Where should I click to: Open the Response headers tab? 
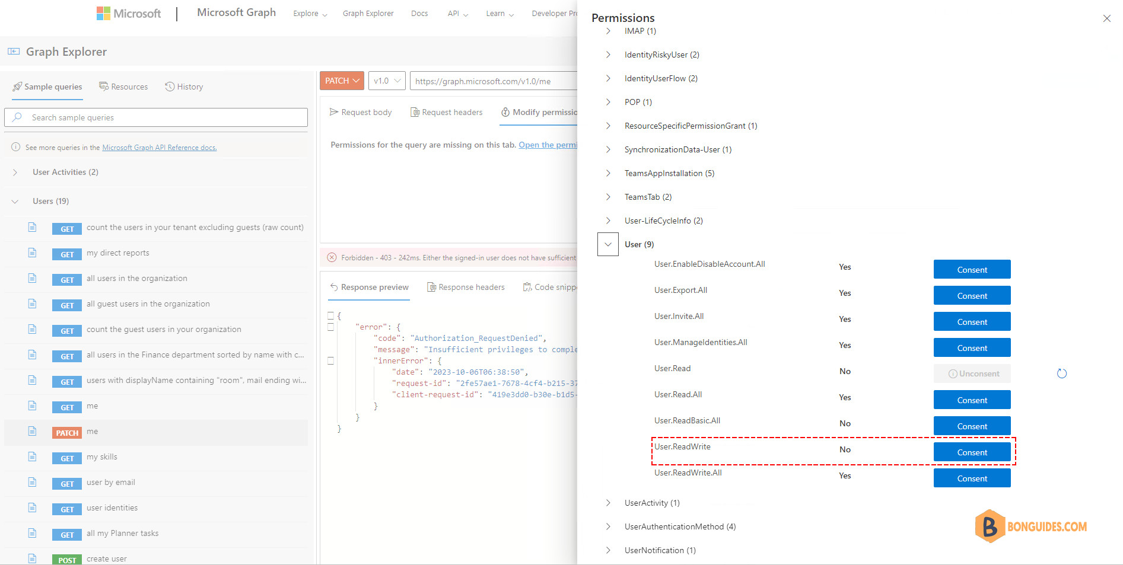tap(466, 287)
